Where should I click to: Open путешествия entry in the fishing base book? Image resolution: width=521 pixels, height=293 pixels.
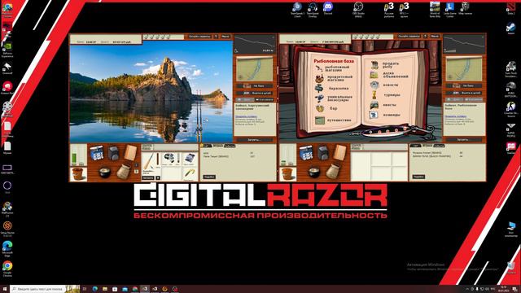[333, 120]
